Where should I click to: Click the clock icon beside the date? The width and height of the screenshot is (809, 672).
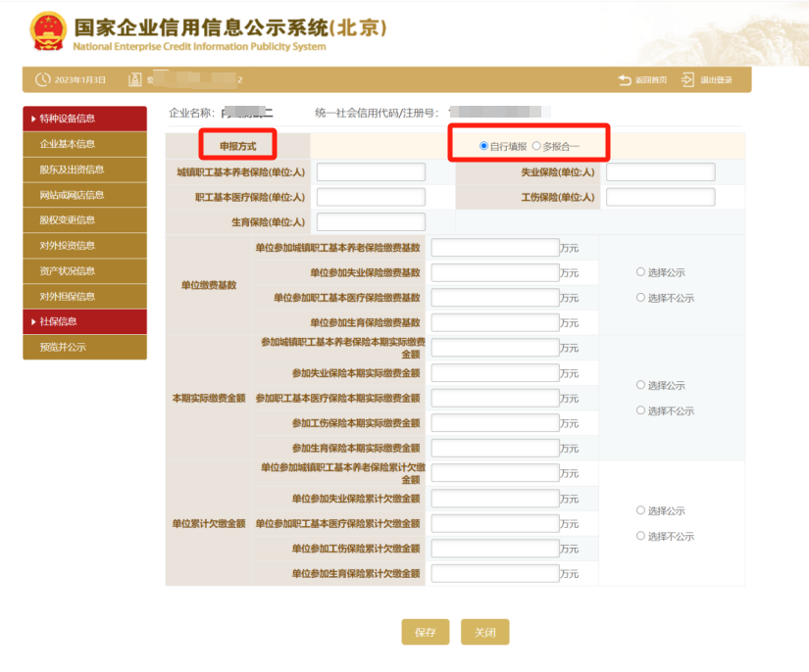click(42, 79)
